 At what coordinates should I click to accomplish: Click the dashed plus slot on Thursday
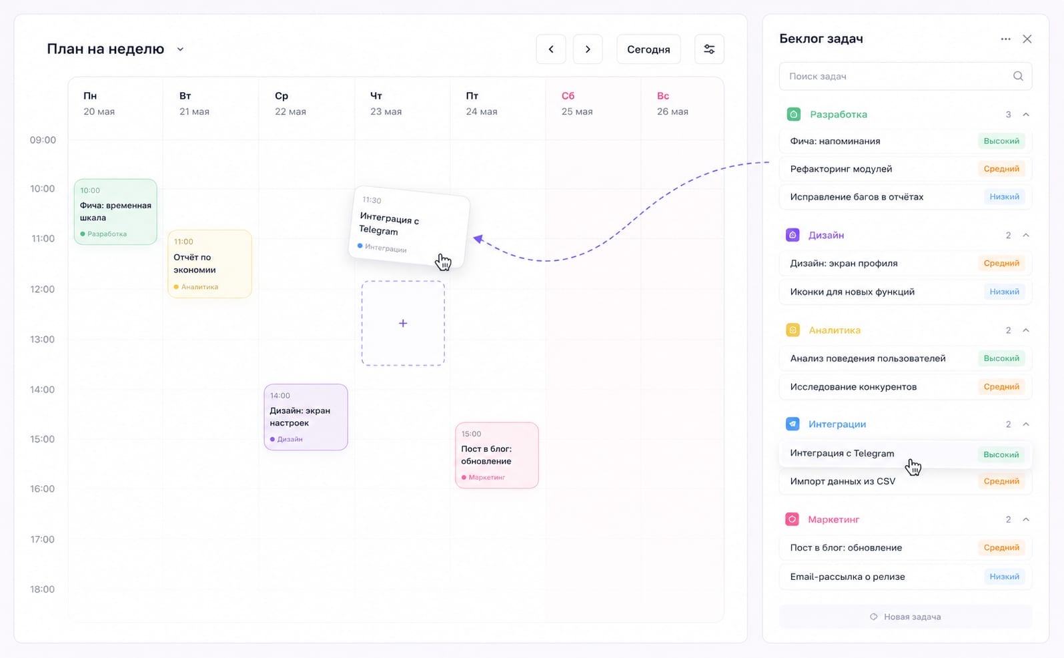click(x=403, y=323)
